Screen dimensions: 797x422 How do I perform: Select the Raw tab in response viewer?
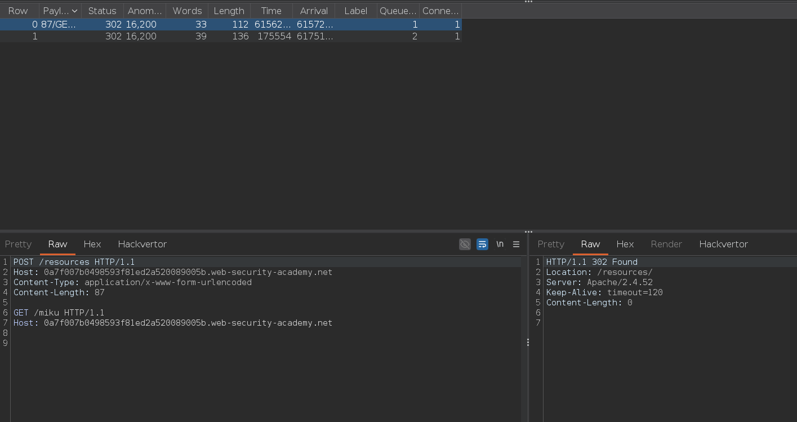pyautogui.click(x=590, y=244)
